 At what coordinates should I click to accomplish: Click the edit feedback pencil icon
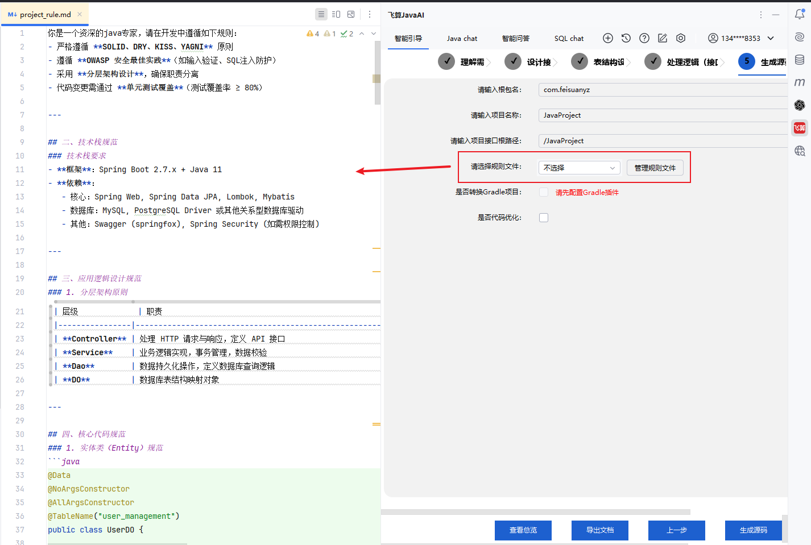[x=663, y=38]
